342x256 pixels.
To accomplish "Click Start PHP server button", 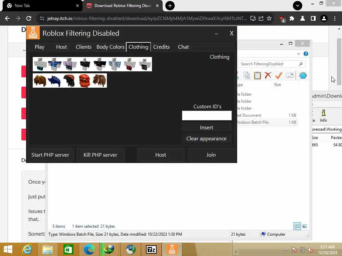I will pyautogui.click(x=50, y=155).
